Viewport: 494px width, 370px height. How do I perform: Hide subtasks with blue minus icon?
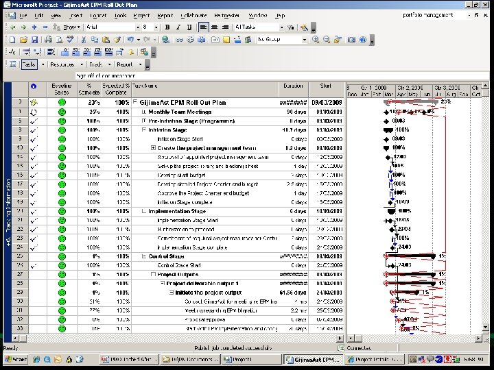pos(45,27)
